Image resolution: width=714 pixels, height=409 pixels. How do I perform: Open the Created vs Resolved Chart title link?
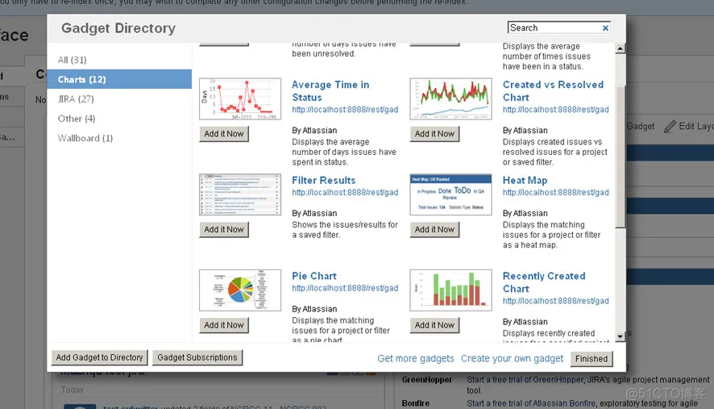pos(553,91)
